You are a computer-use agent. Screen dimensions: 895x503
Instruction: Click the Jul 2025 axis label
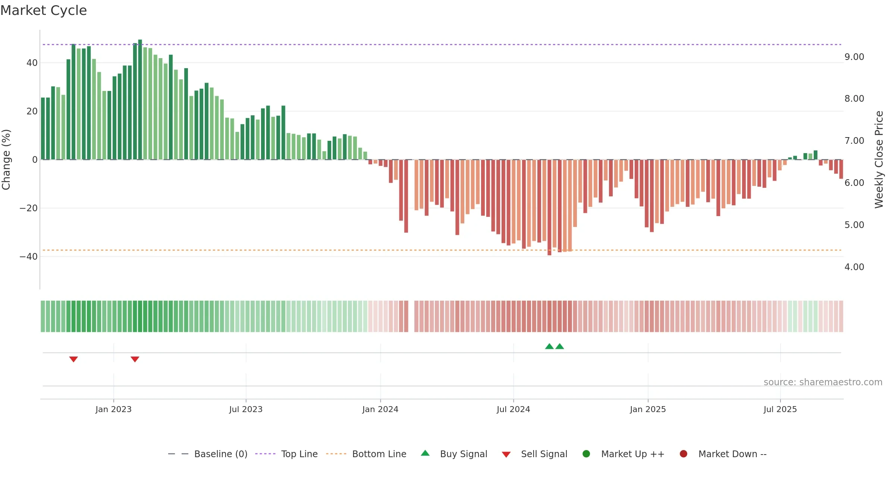[x=780, y=409]
